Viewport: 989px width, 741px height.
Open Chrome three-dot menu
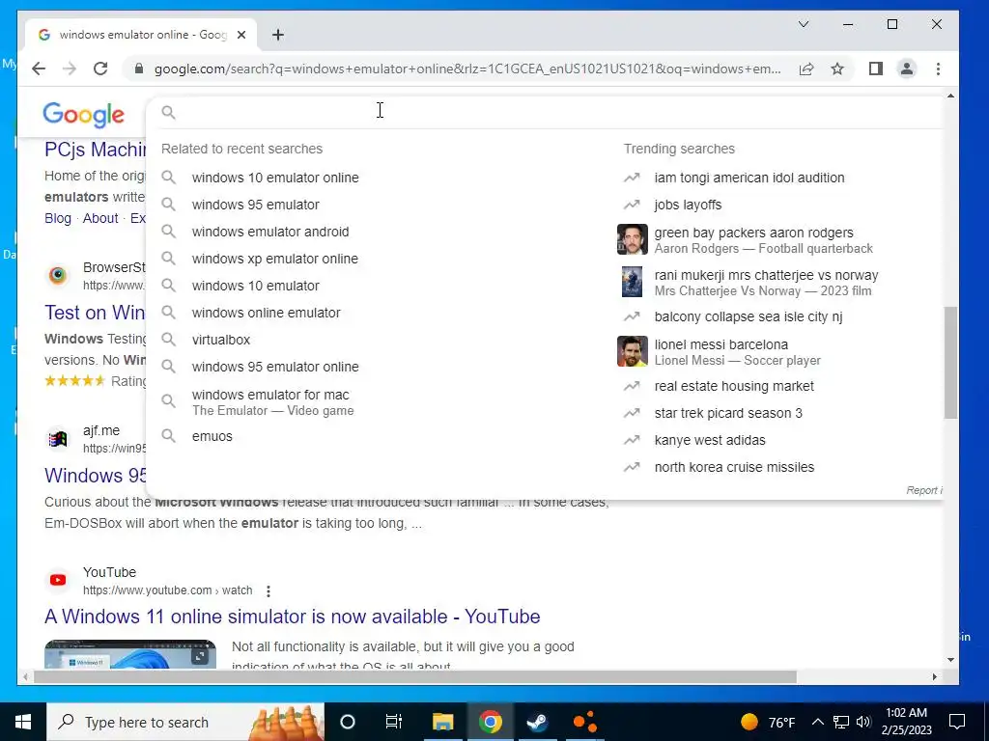pyautogui.click(x=938, y=69)
